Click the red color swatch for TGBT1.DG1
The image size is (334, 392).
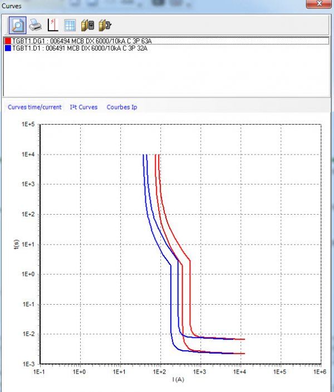[x=8, y=41]
